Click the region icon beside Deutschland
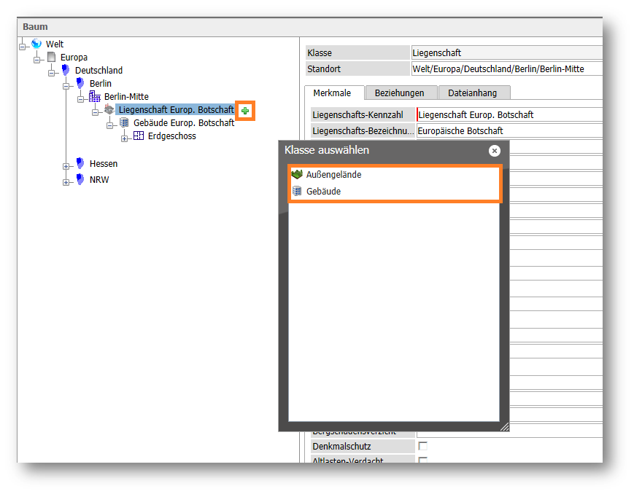634x494 pixels. pos(66,70)
